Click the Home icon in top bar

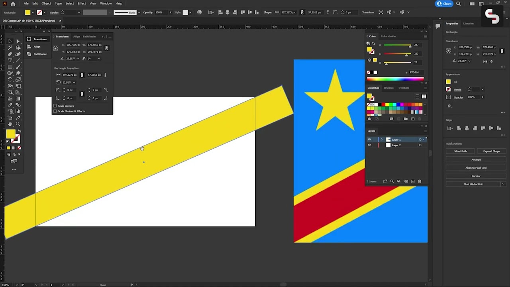tap(13, 4)
